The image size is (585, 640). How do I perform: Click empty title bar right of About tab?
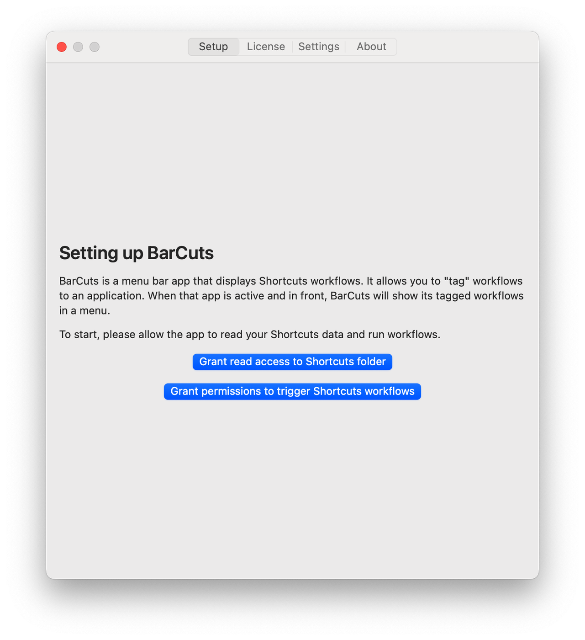point(466,47)
